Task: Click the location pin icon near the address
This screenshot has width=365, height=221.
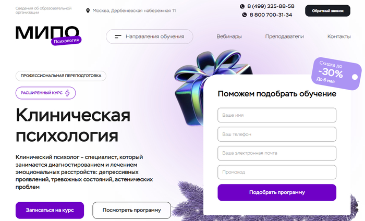Action: [88, 11]
